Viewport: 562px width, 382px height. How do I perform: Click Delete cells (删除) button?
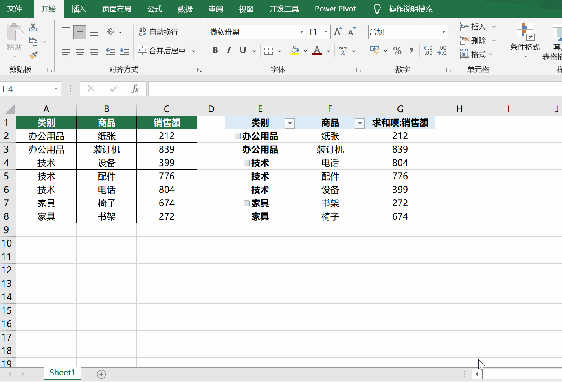[x=473, y=41]
